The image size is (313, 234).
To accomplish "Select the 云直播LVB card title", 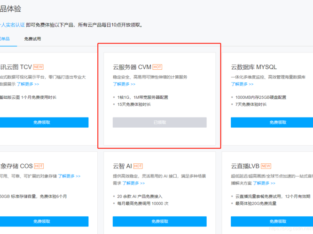I will point(245,166).
